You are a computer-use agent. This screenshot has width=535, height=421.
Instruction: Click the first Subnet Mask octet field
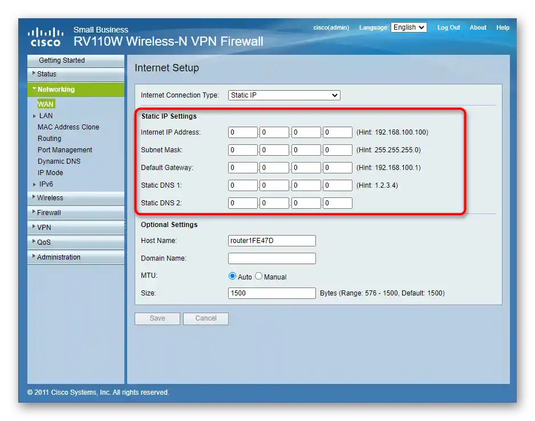pyautogui.click(x=242, y=150)
